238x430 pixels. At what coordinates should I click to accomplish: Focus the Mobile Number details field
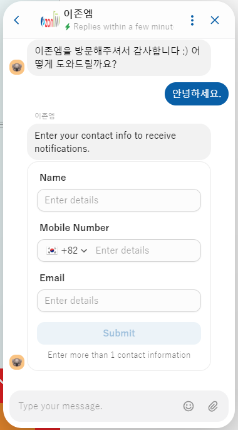pyautogui.click(x=147, y=250)
